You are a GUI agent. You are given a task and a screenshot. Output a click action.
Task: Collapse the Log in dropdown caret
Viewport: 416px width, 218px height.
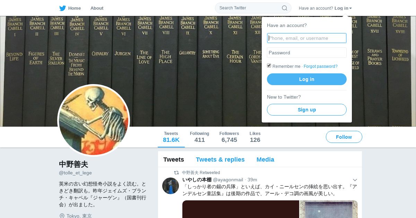point(350,8)
